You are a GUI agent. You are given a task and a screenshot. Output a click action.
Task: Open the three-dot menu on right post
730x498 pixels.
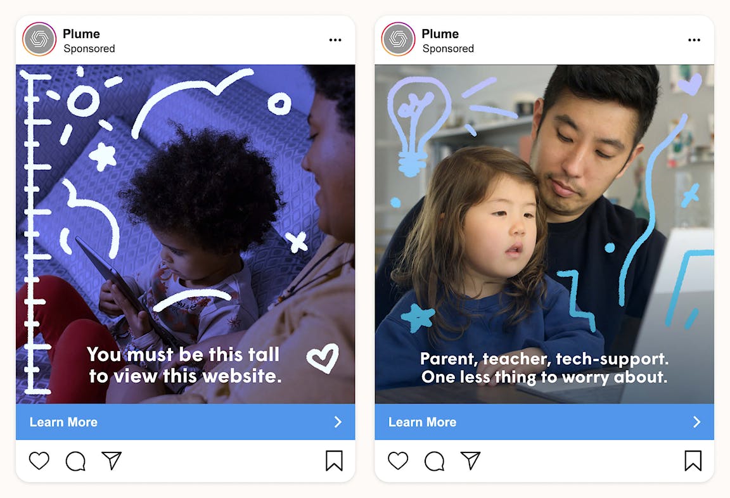[694, 40]
